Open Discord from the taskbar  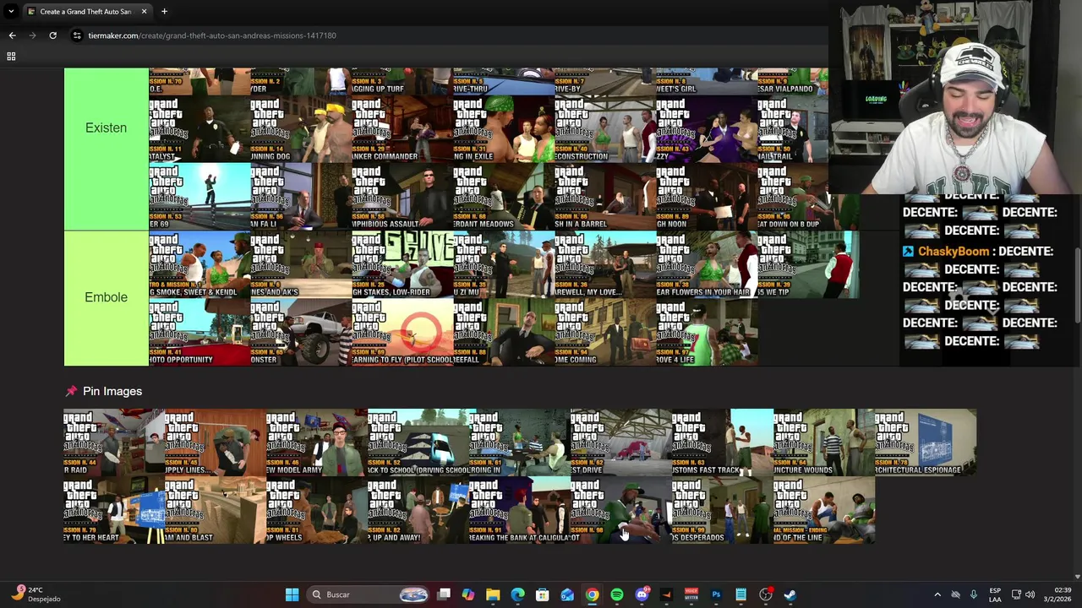(642, 594)
